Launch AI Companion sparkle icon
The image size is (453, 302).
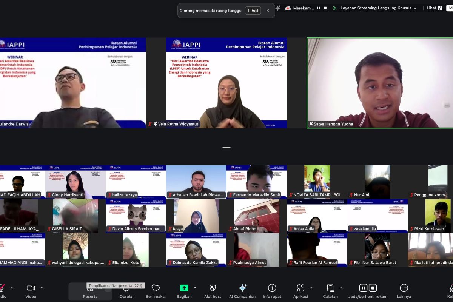point(242,288)
